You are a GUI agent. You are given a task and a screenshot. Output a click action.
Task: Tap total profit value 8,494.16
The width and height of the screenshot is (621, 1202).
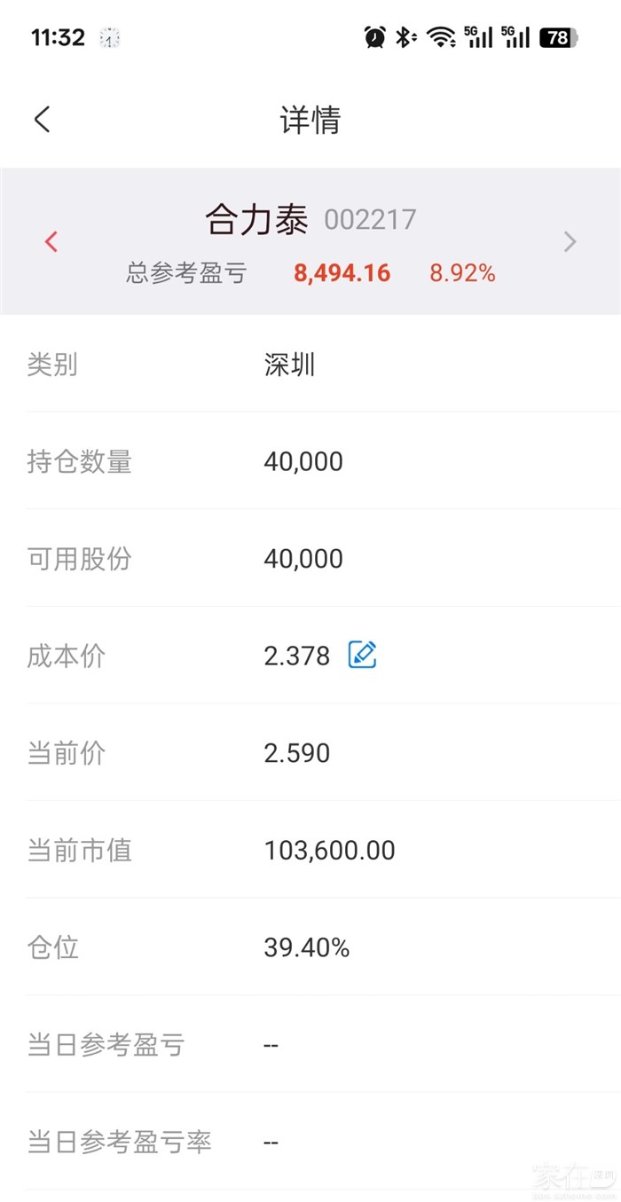coord(342,273)
